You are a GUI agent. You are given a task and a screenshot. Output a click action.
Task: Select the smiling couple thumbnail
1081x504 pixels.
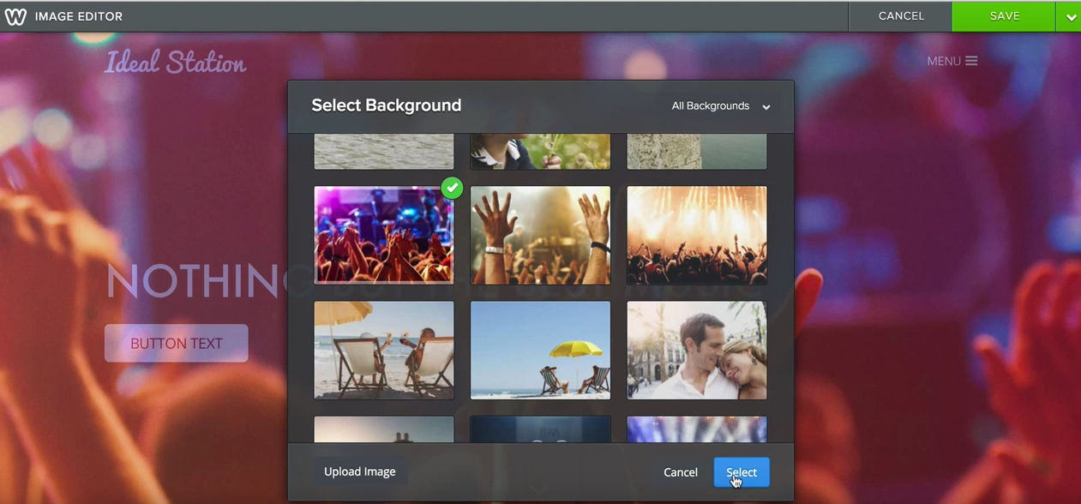pos(697,350)
